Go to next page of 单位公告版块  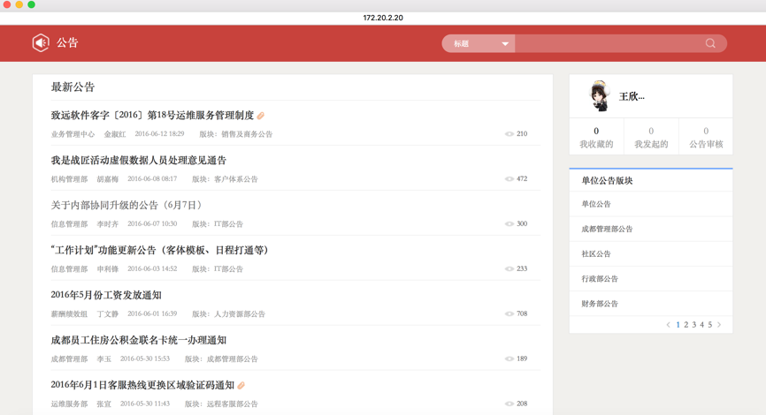pyautogui.click(x=719, y=325)
